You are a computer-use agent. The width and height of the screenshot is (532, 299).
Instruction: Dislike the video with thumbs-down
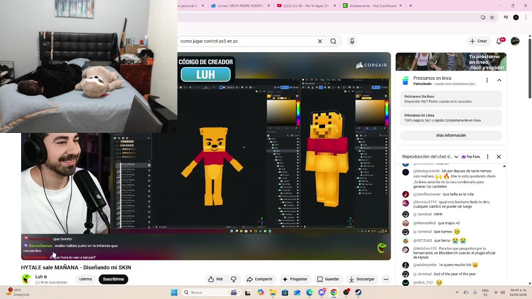(234, 279)
